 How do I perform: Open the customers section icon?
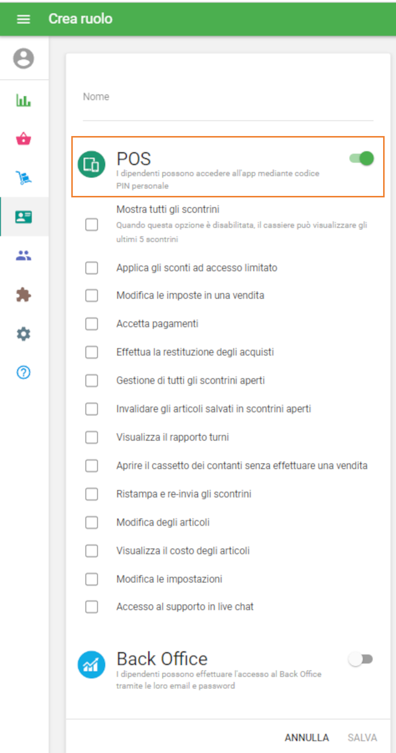(x=23, y=255)
